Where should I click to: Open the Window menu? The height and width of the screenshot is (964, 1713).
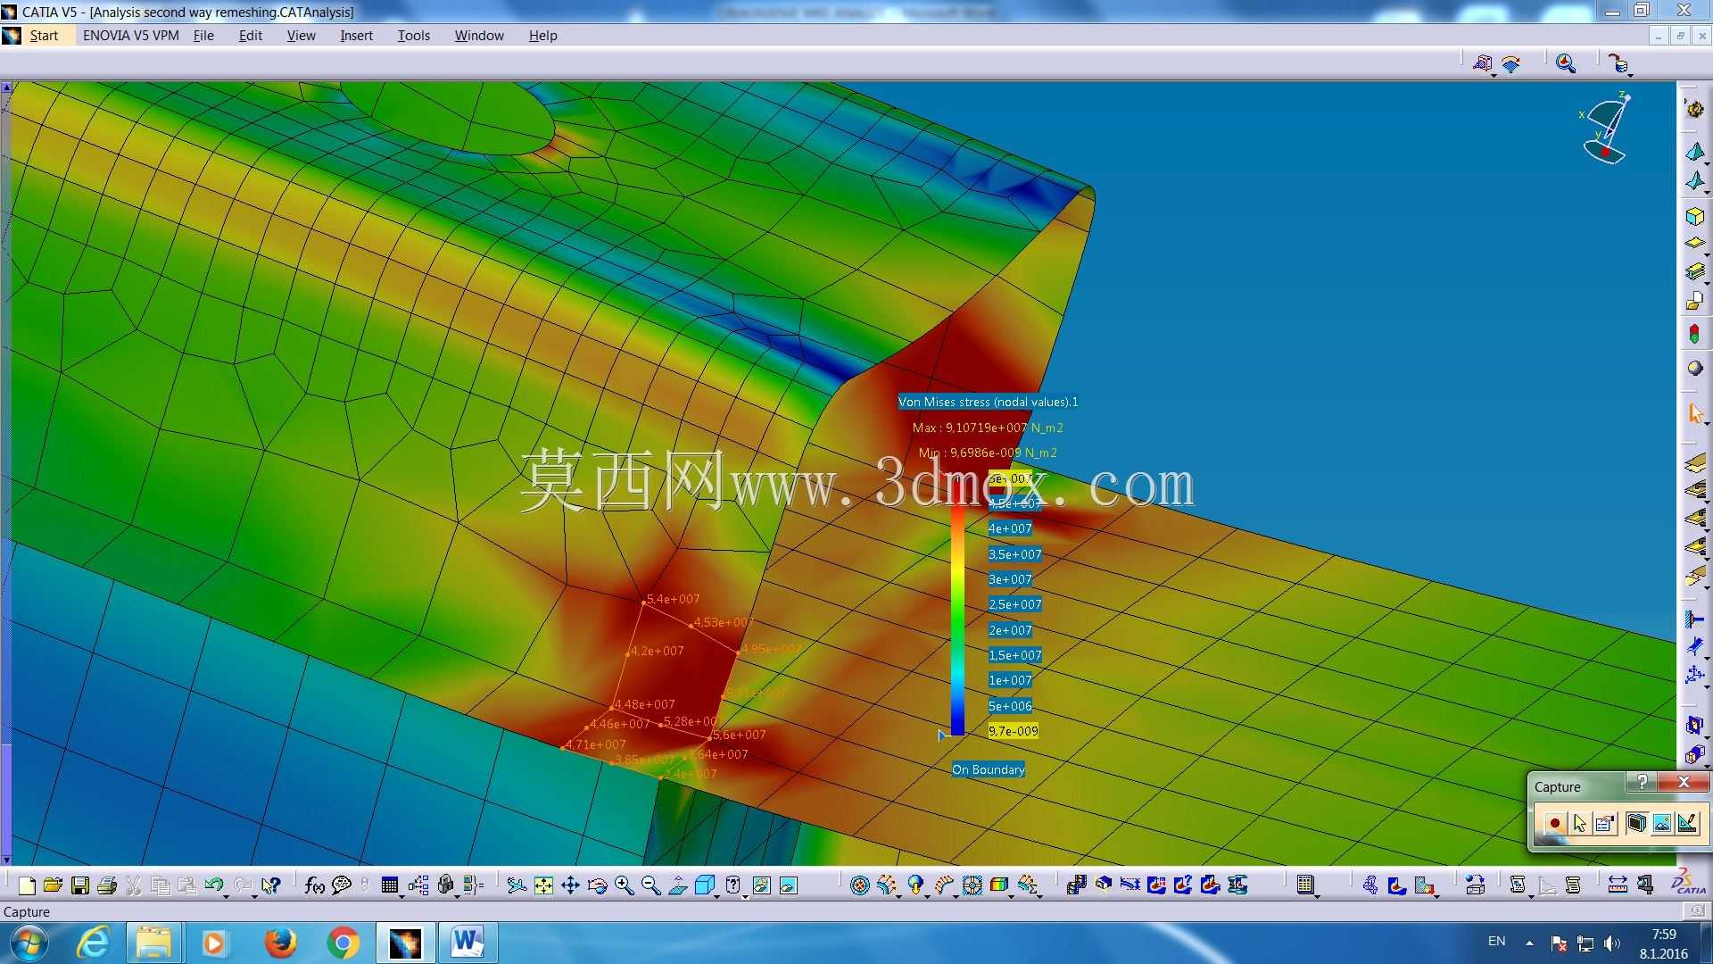pos(479,36)
